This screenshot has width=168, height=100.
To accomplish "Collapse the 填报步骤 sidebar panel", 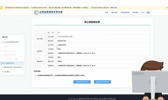I will click(x=23, y=37).
